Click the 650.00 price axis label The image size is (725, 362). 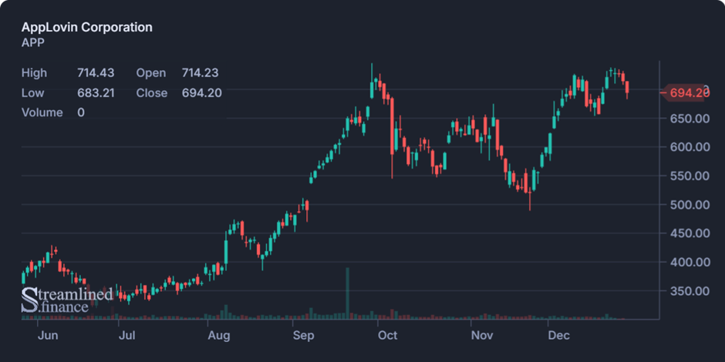pos(690,119)
